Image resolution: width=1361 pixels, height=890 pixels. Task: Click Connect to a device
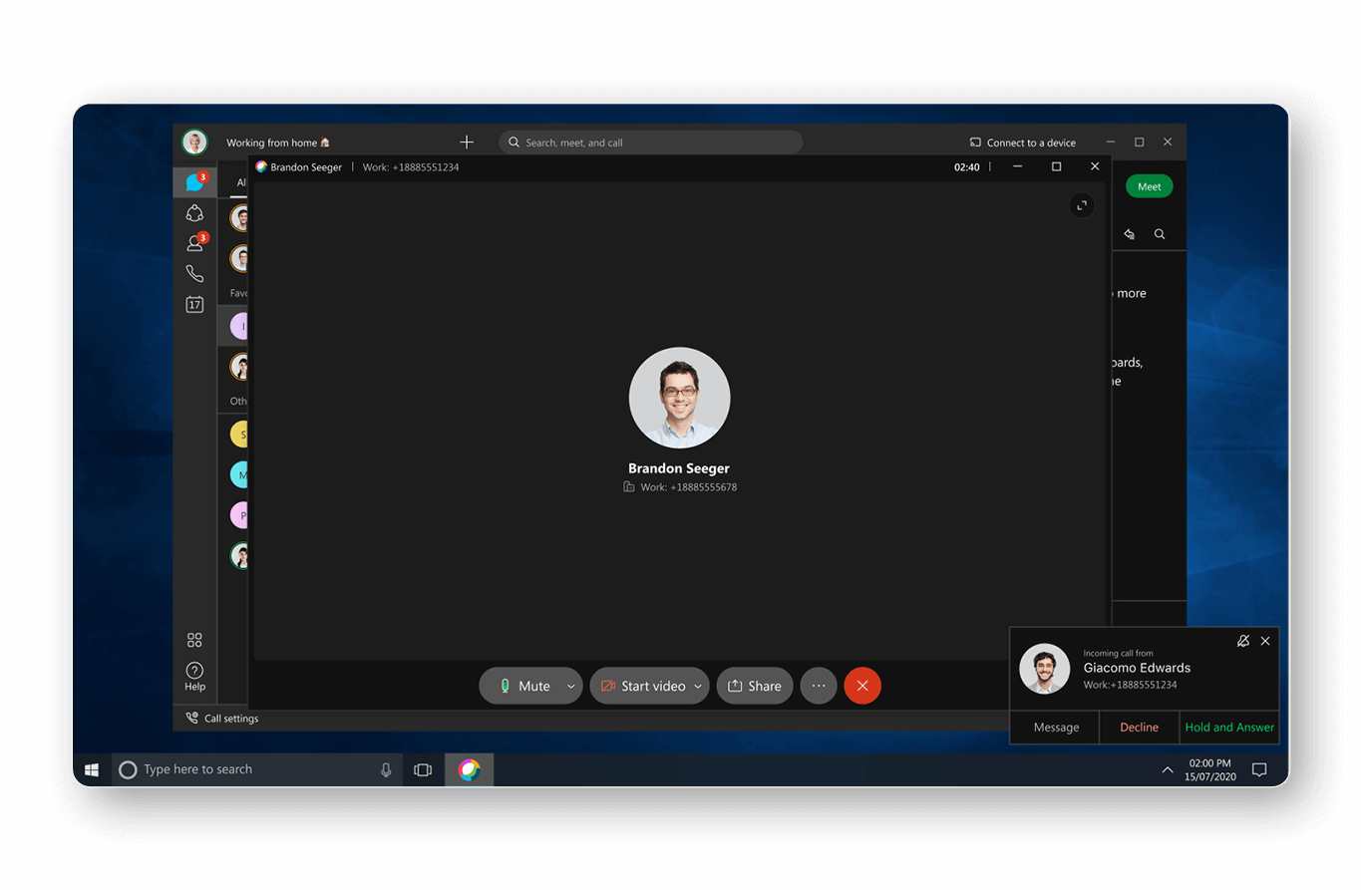point(1023,143)
